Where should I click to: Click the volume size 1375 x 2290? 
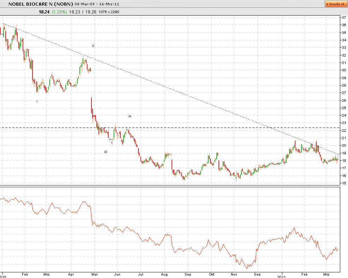coord(109,12)
